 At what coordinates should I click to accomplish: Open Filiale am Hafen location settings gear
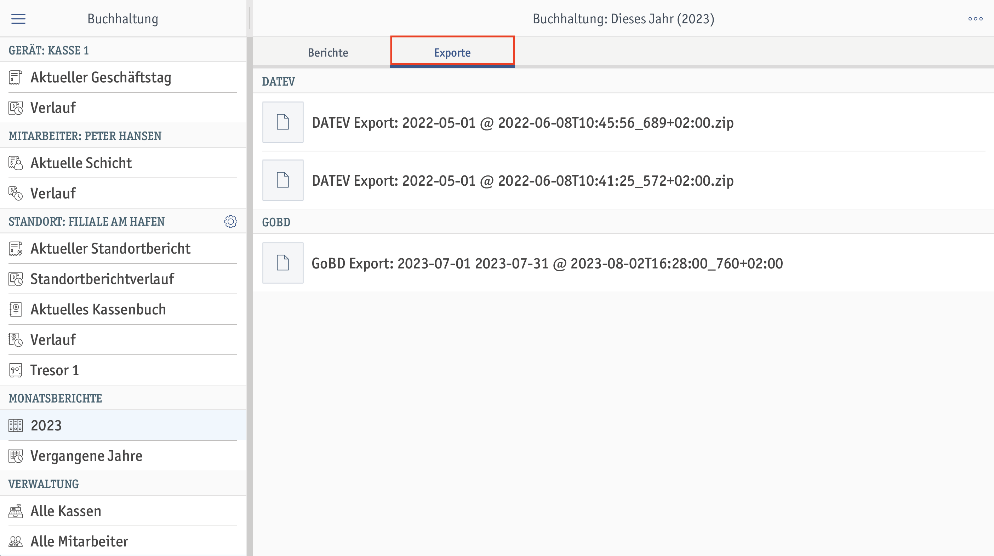[231, 221]
